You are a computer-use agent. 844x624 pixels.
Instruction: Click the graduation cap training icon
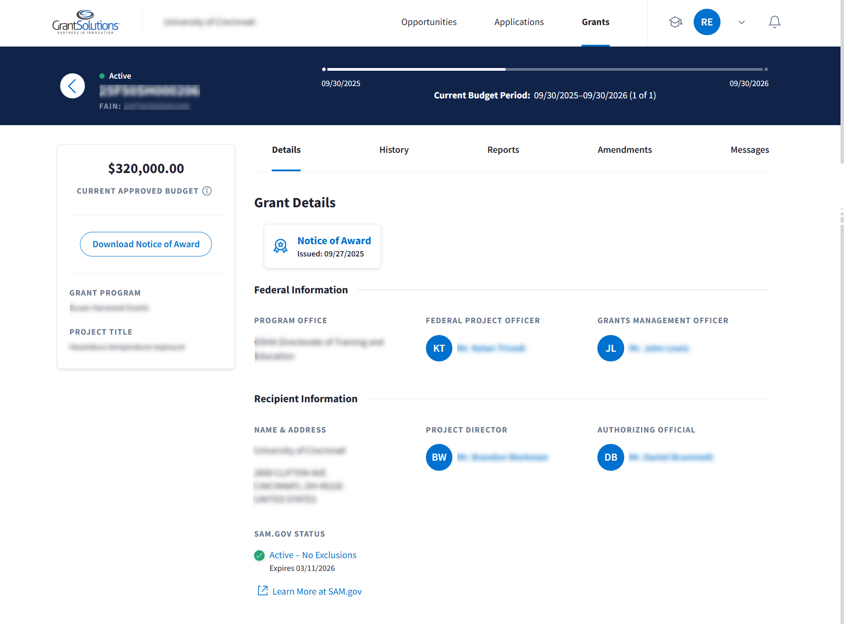click(675, 22)
